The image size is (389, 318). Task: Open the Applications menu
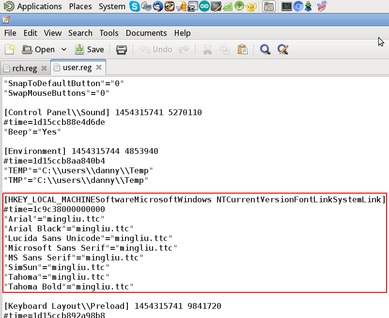34,6
